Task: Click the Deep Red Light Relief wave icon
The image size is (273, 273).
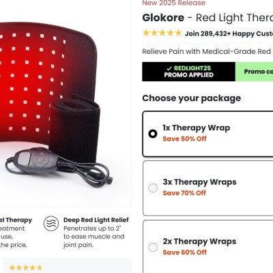Action: pos(51,223)
